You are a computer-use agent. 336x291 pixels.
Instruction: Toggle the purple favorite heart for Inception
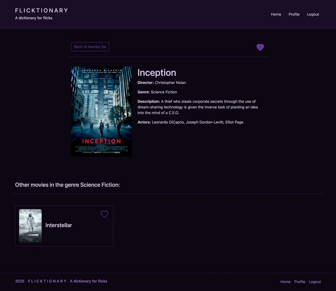(260, 47)
